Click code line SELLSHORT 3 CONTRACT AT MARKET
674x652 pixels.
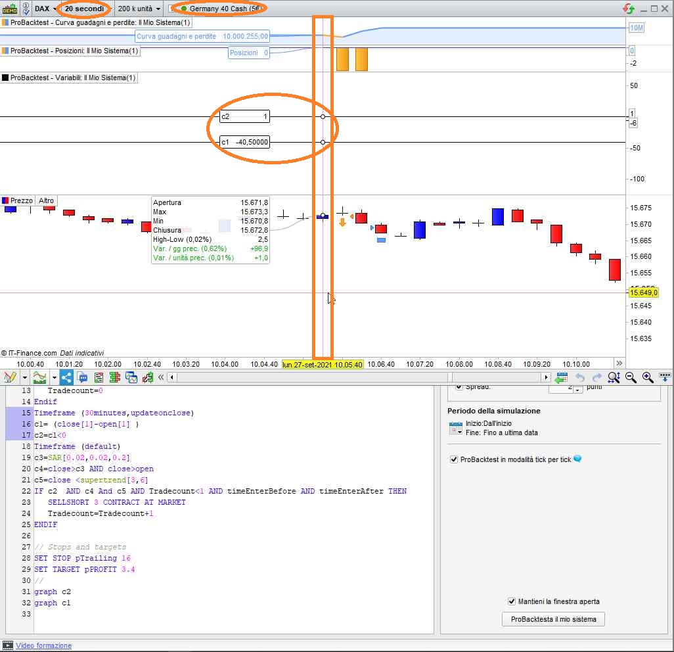pyautogui.click(x=116, y=502)
